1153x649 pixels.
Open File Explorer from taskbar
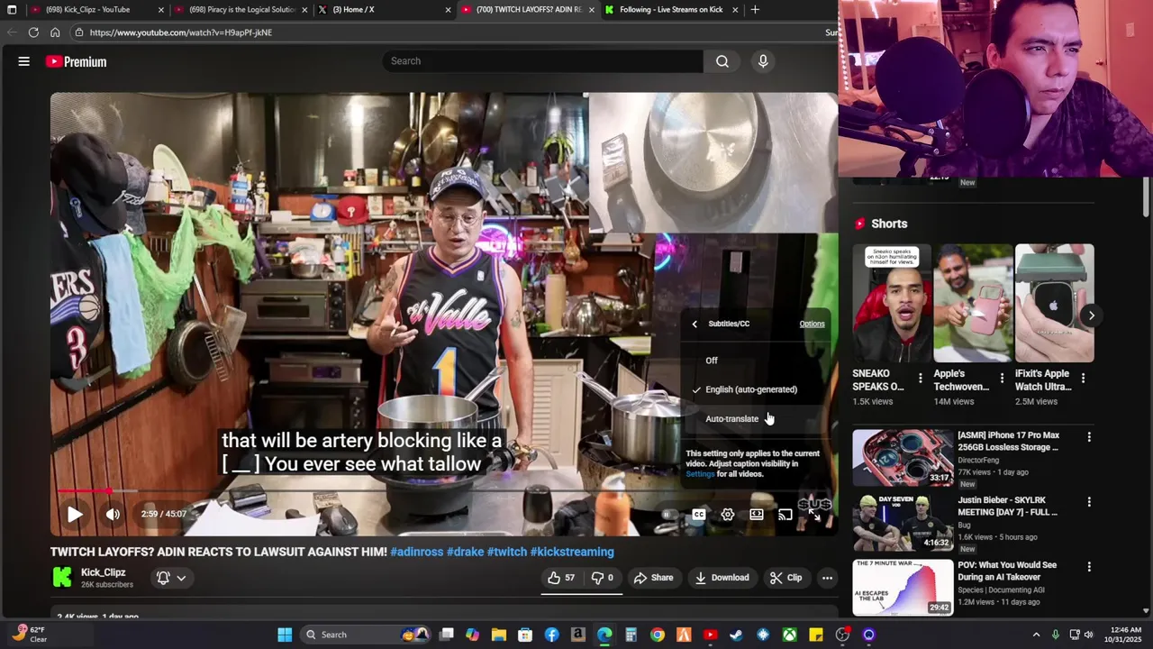(498, 635)
